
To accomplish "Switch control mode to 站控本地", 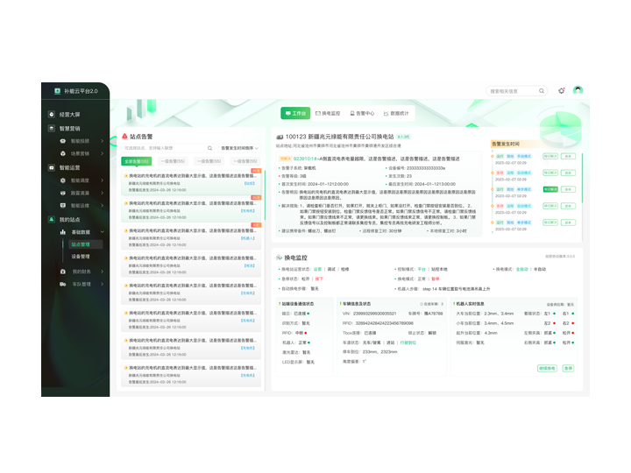I will 437,269.
